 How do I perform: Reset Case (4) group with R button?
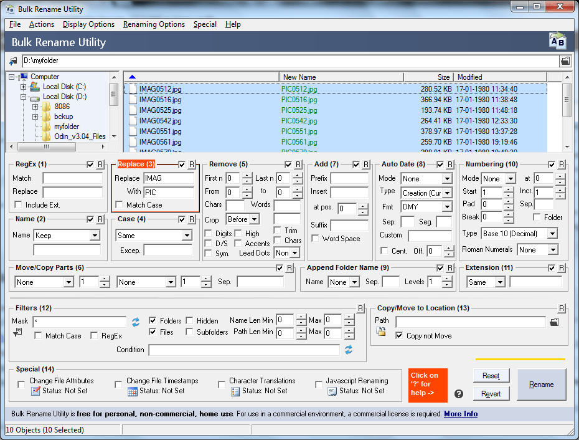pyautogui.click(x=192, y=219)
